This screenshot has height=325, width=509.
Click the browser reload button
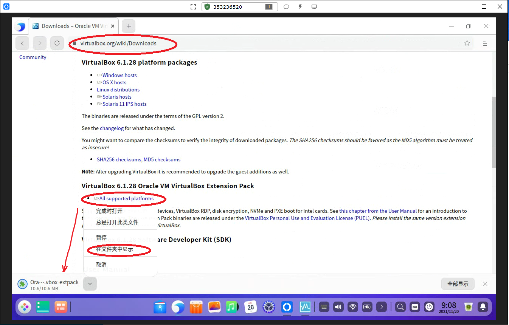[57, 43]
